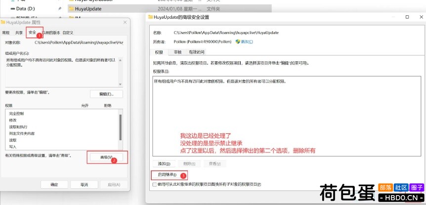Click the 启用继承(I) button

pyautogui.click(x=168, y=174)
